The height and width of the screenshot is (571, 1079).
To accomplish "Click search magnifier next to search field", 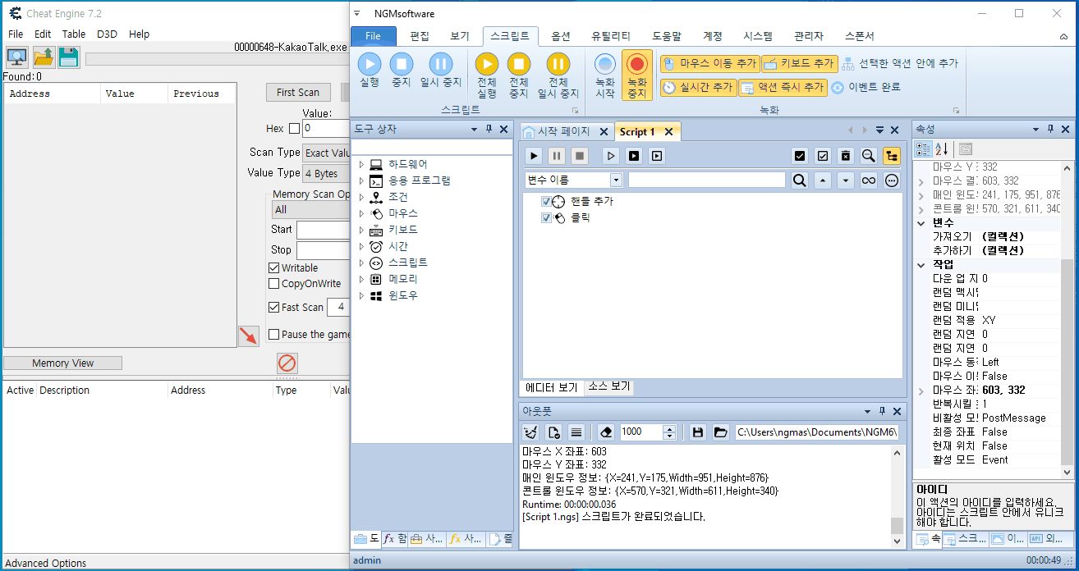I will pyautogui.click(x=800, y=180).
